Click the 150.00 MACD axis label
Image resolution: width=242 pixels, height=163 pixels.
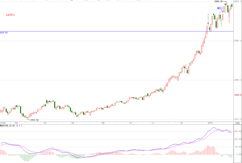point(238,132)
